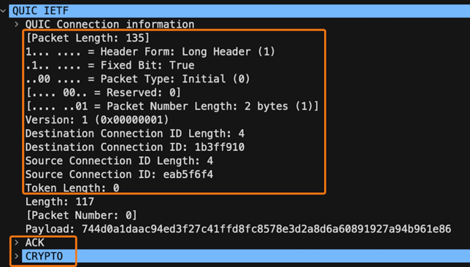
Task: Select the Payload hex data row
Action: [239, 229]
